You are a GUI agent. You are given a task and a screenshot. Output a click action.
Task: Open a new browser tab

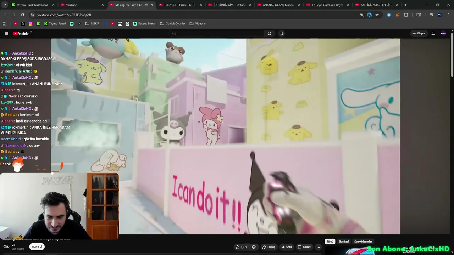coord(405,5)
